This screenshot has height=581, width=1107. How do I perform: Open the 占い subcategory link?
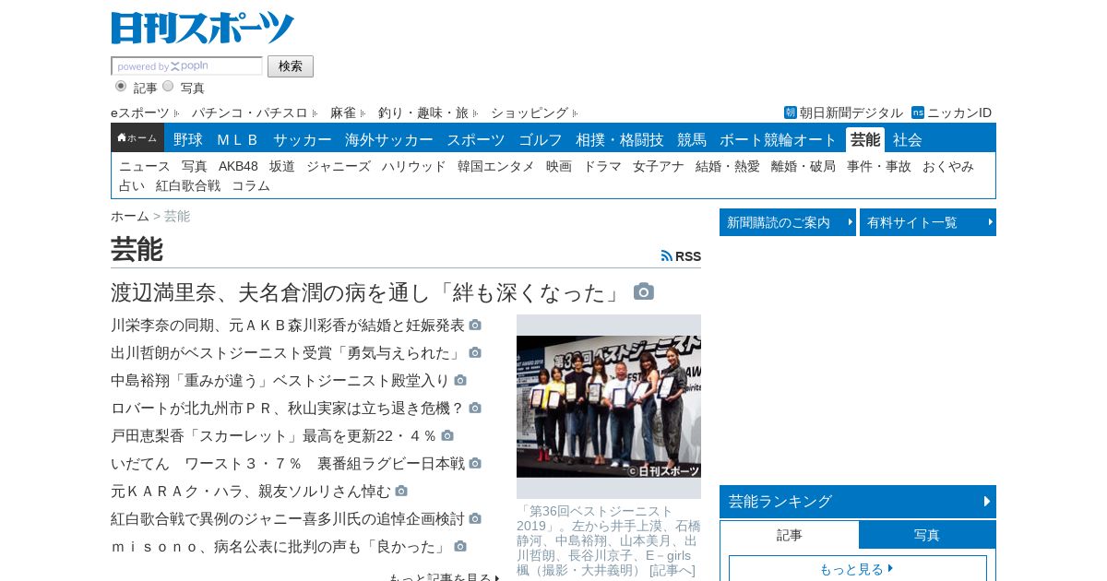point(132,185)
